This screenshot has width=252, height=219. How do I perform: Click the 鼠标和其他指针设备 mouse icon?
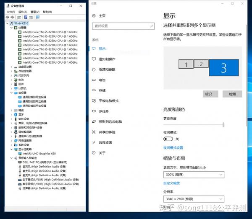tap(16, 128)
